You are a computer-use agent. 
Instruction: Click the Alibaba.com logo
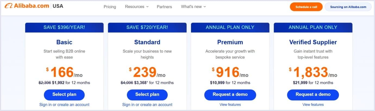pos(27,6)
